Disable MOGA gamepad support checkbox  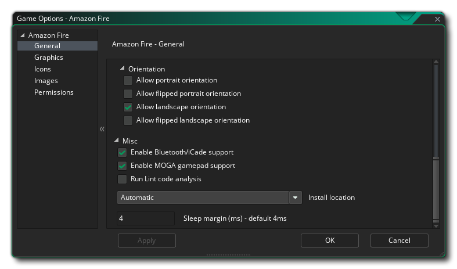tap(122, 166)
